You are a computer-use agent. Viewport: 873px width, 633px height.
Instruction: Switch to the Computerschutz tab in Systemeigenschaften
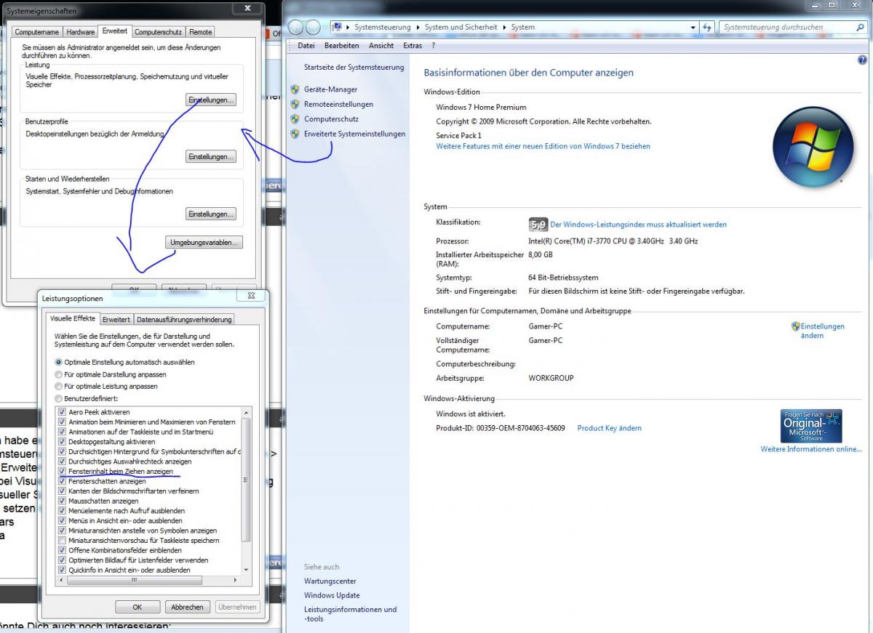coord(158,32)
